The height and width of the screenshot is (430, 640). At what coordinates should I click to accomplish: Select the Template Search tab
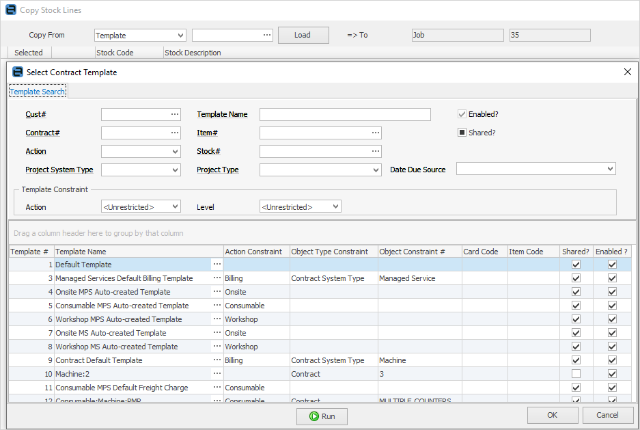click(37, 92)
